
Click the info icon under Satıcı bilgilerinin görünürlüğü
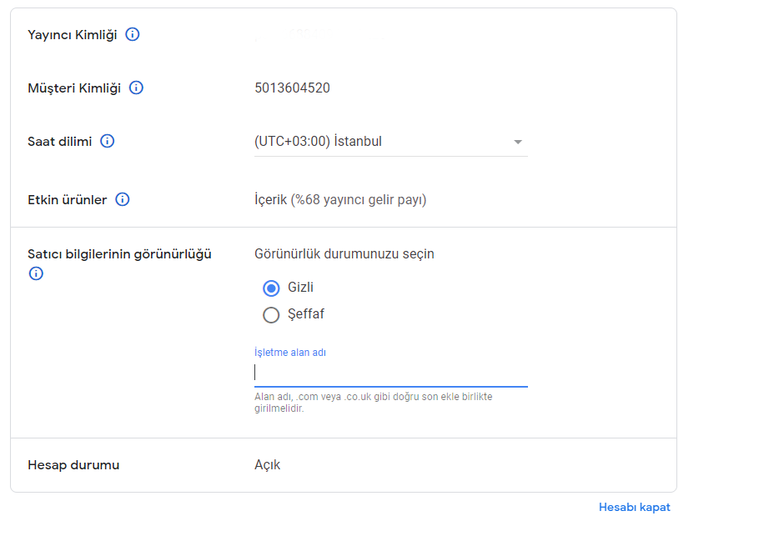36,273
